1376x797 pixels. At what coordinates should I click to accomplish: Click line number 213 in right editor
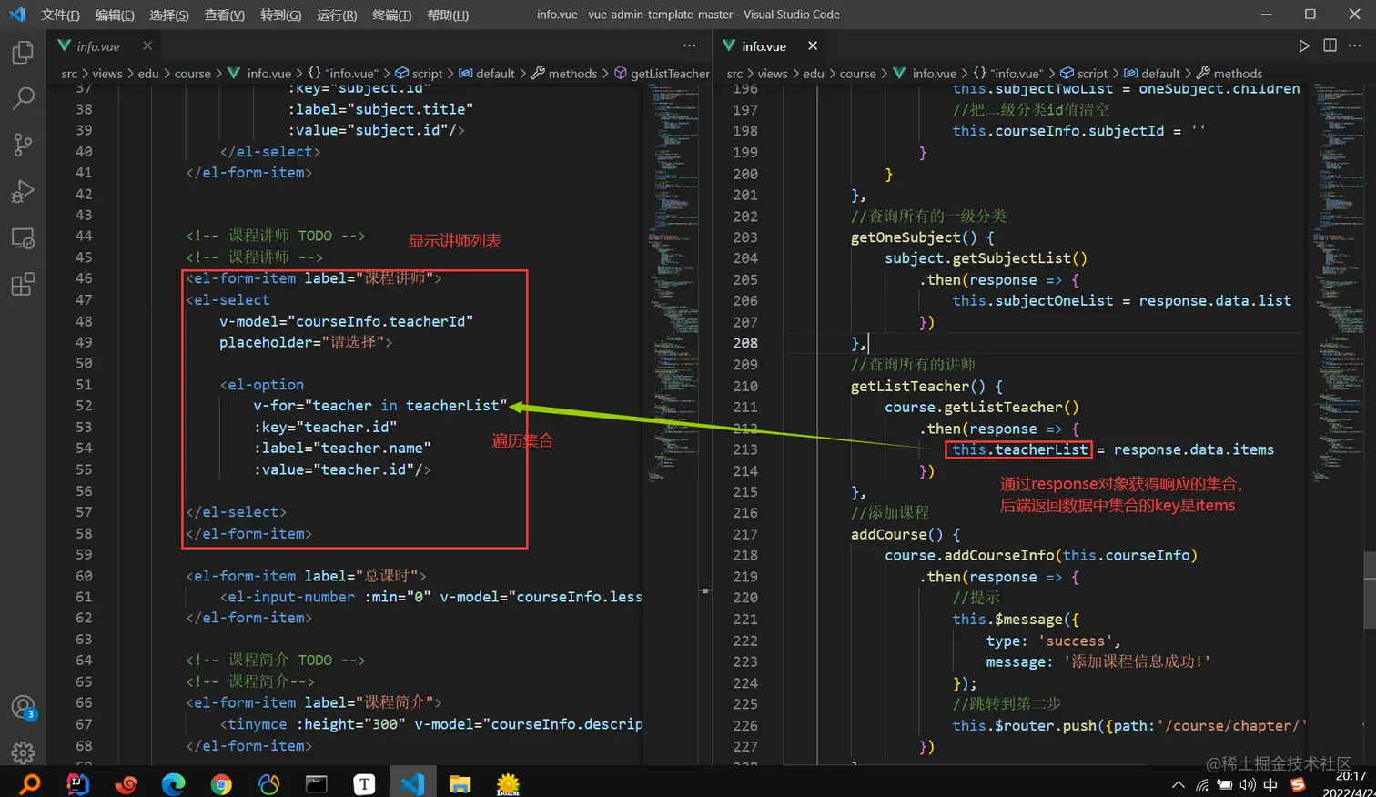click(745, 449)
